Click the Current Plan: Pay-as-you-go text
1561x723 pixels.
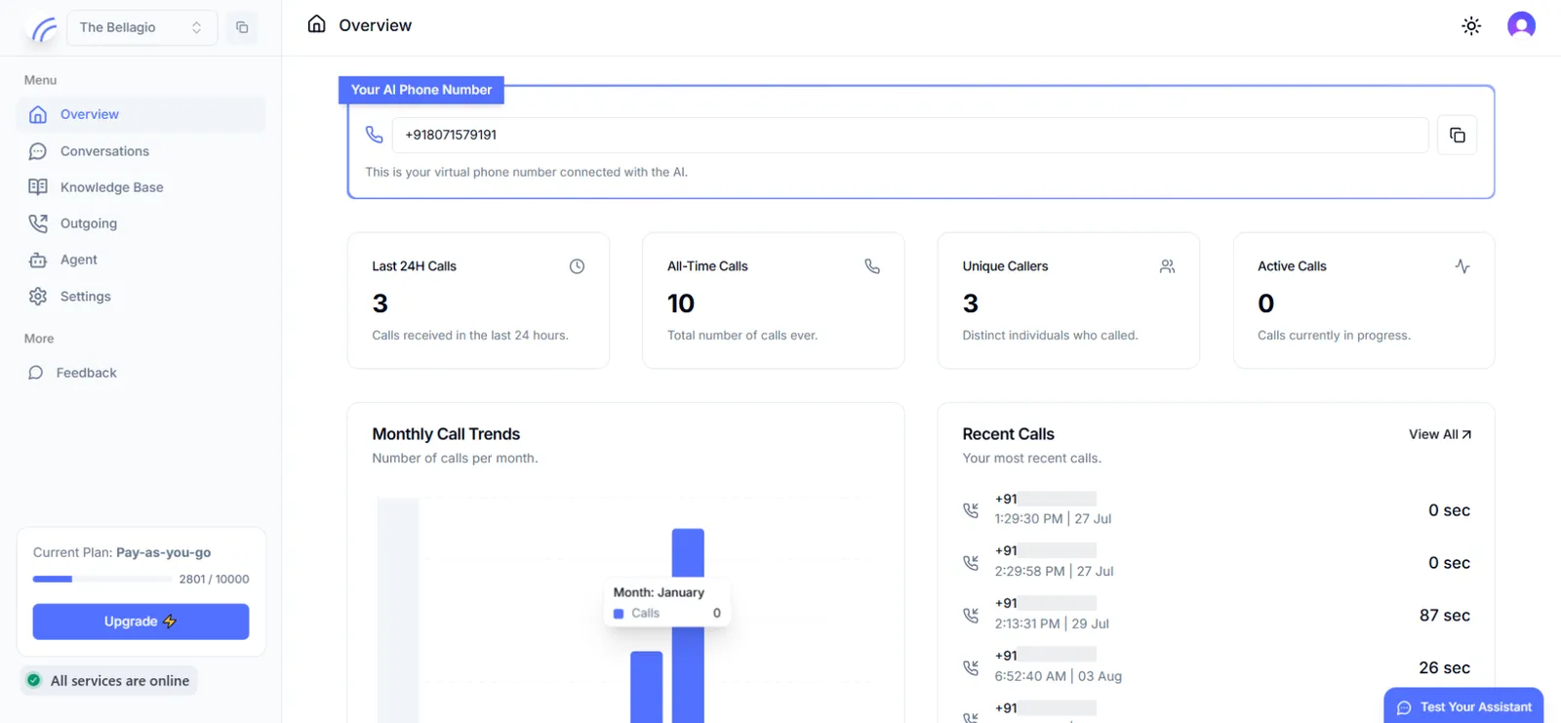pos(122,552)
